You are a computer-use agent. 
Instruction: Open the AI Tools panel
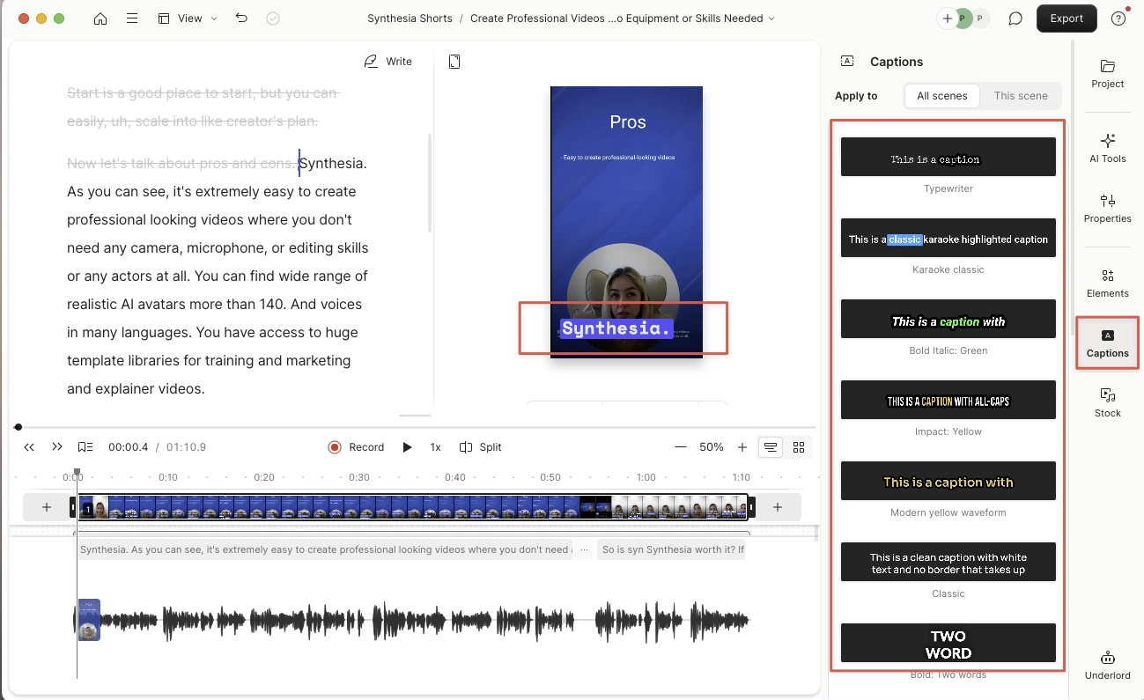(x=1108, y=148)
